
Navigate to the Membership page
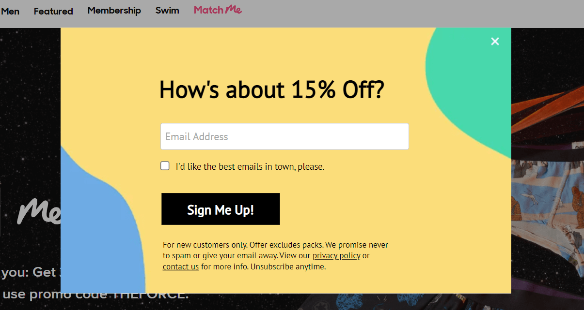click(x=114, y=11)
